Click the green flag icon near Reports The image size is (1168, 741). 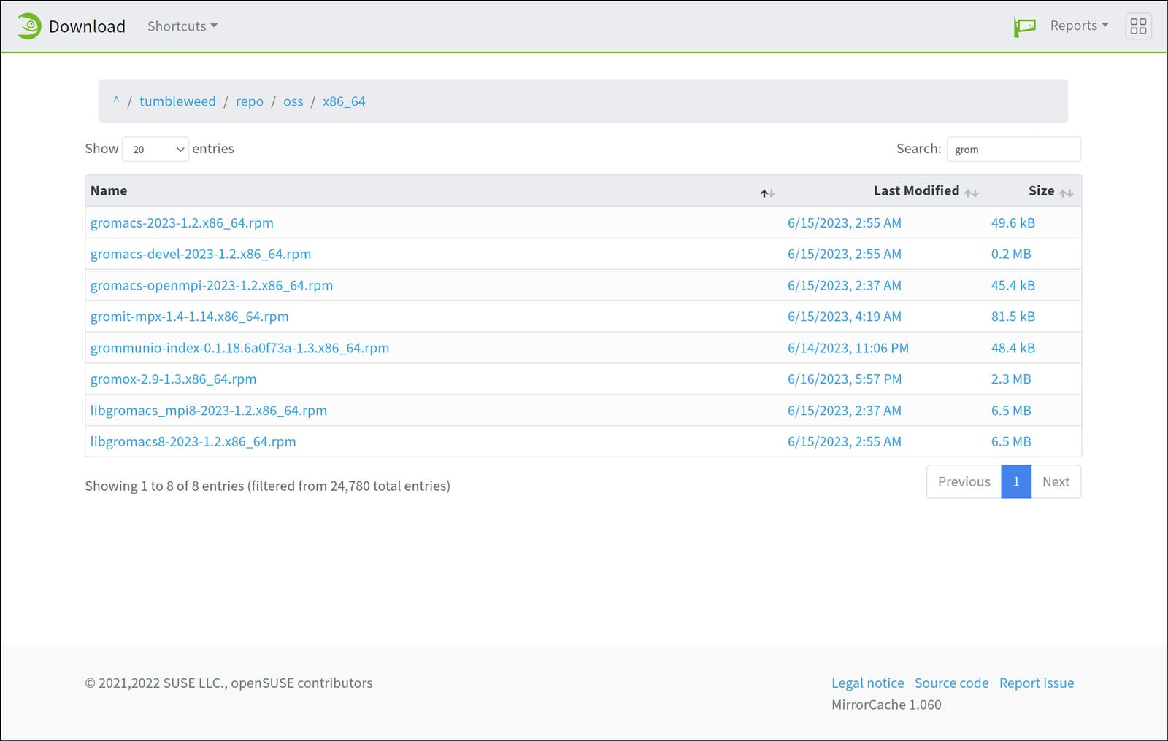[1024, 27]
